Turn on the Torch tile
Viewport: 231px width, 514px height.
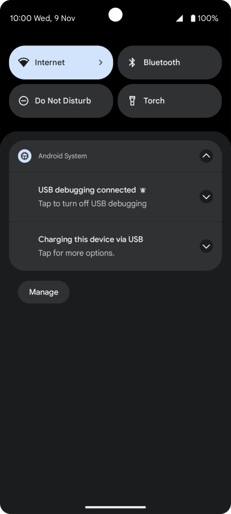[x=170, y=100]
